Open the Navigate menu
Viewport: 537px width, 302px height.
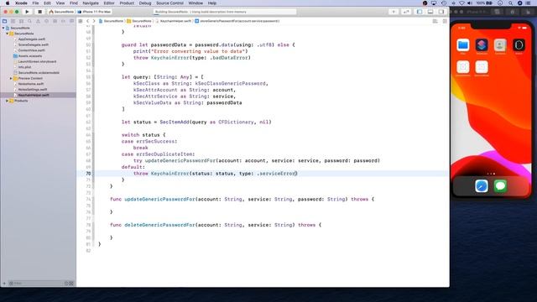(x=91, y=3)
